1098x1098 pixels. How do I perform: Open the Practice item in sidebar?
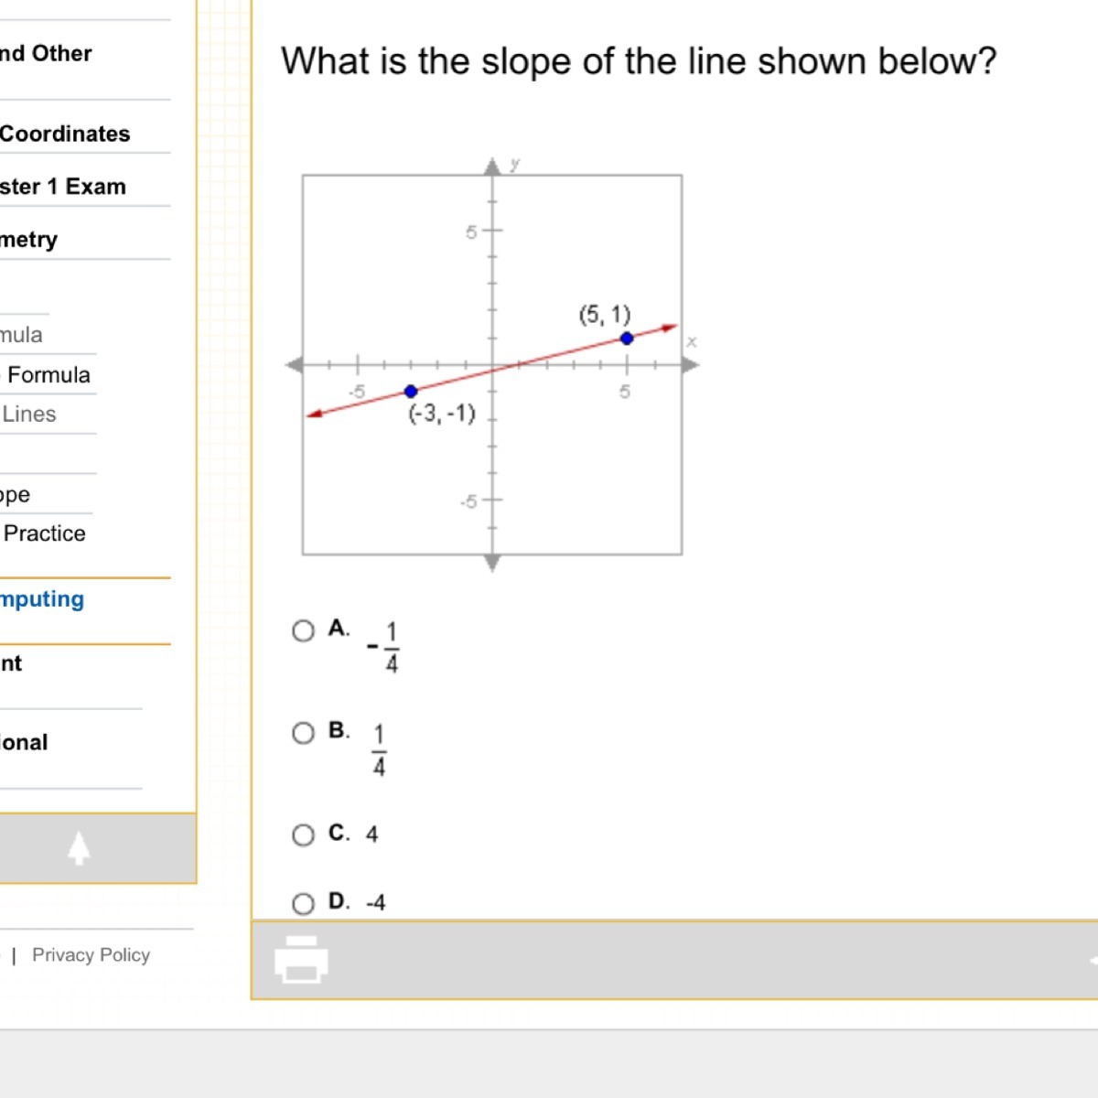[x=44, y=533]
